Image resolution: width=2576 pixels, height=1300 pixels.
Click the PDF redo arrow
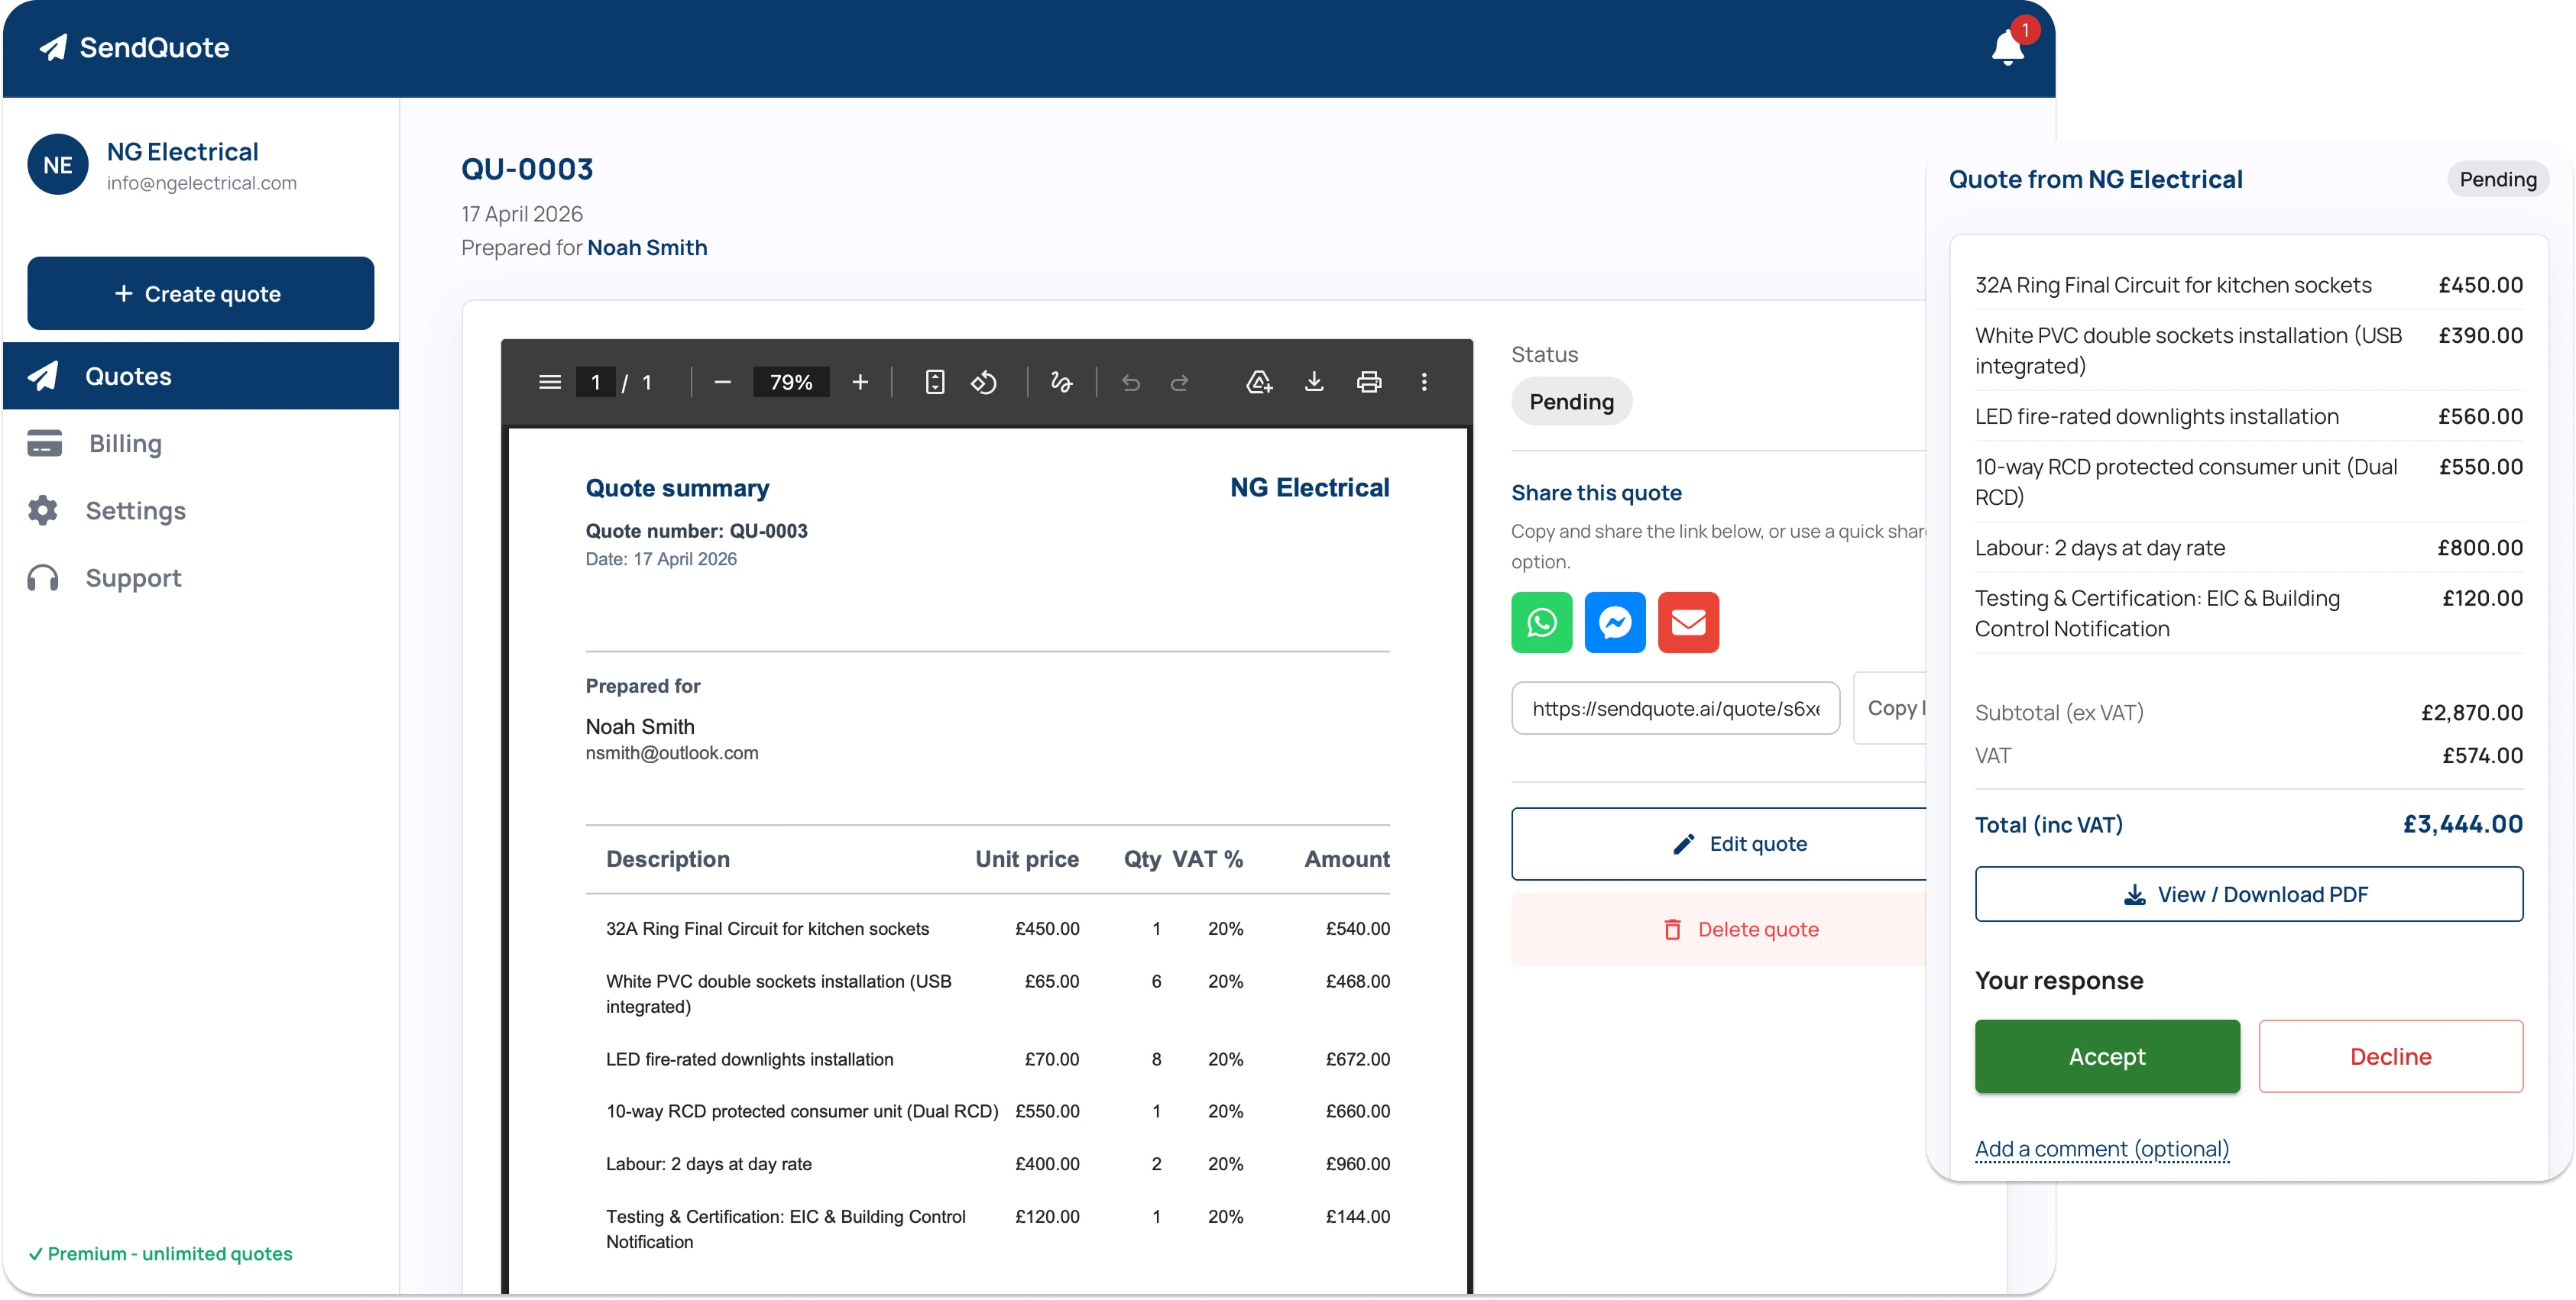[1180, 382]
